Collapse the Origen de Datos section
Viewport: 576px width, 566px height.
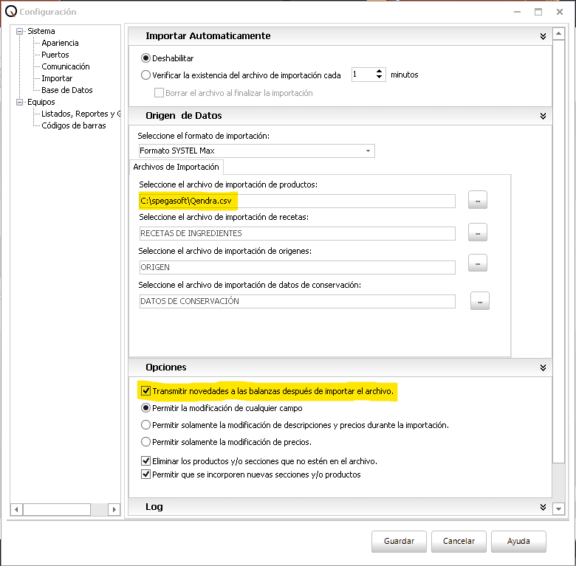(x=543, y=116)
